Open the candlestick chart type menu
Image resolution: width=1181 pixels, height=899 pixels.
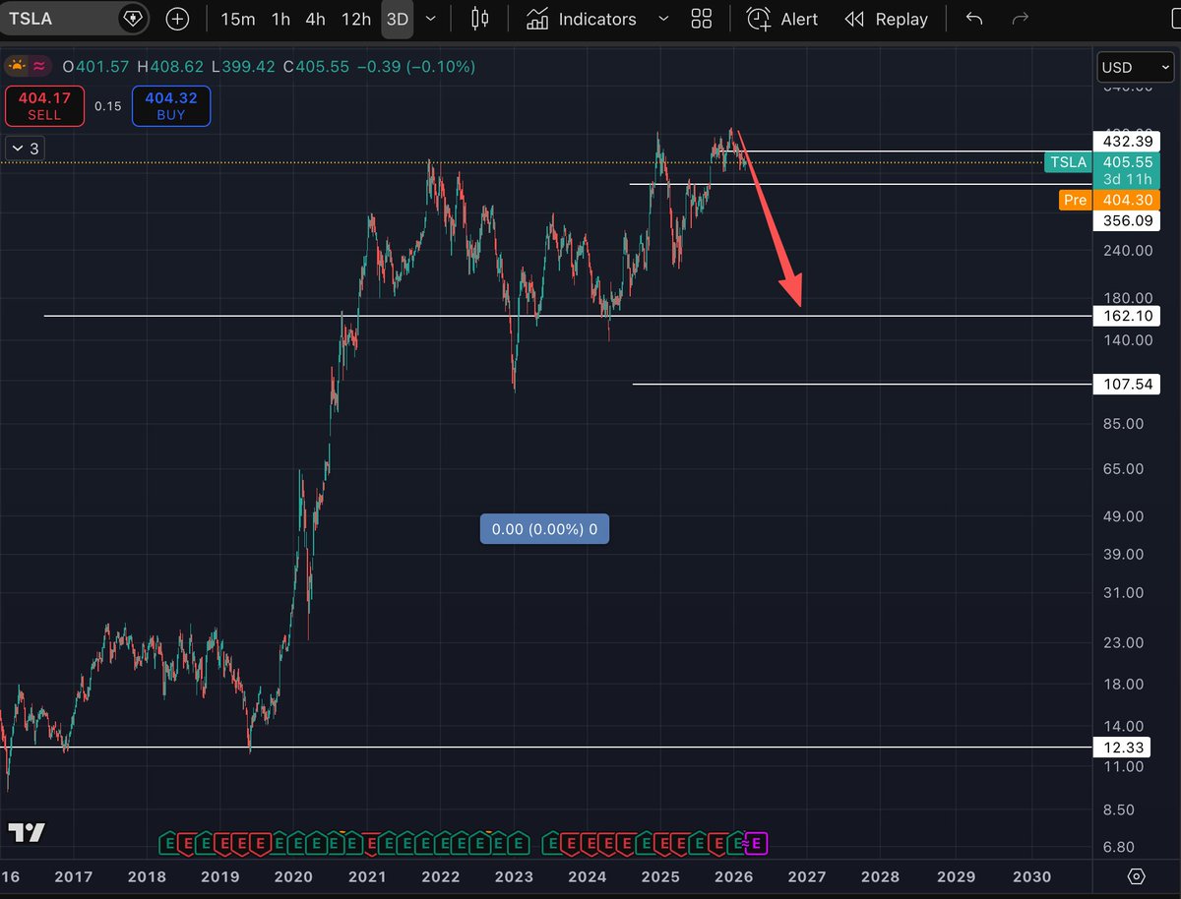pyautogui.click(x=480, y=19)
